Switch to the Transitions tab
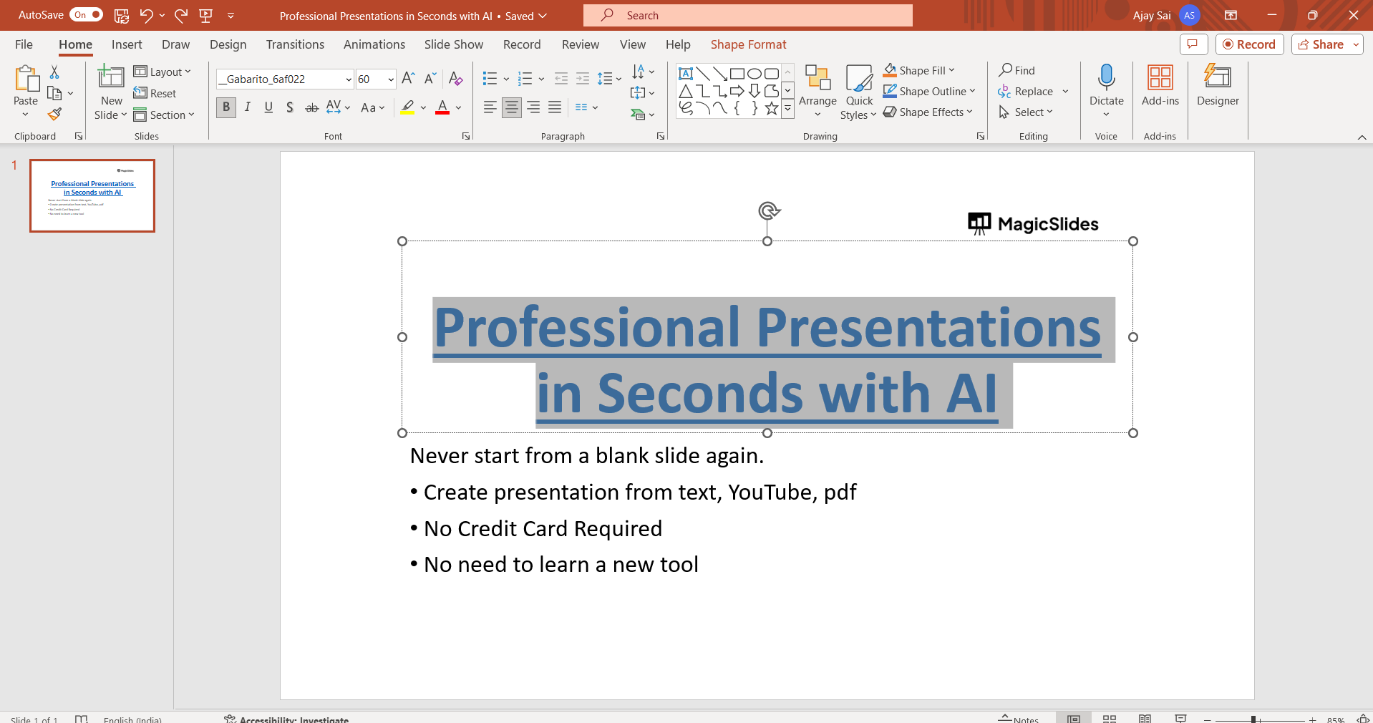 [295, 44]
